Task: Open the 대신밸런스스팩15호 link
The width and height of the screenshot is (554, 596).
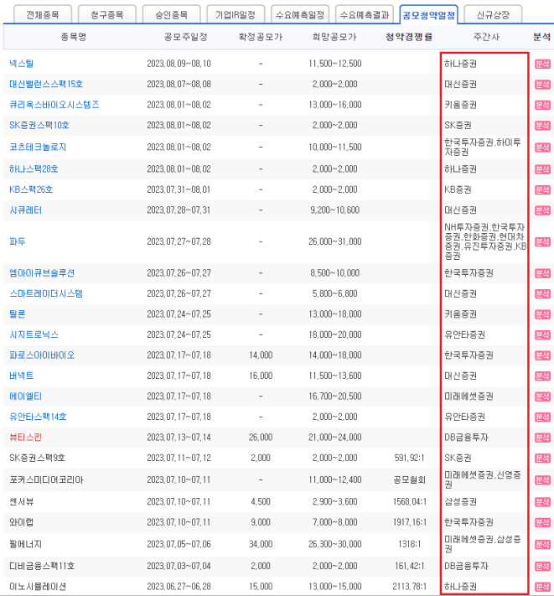Action: 46,84
